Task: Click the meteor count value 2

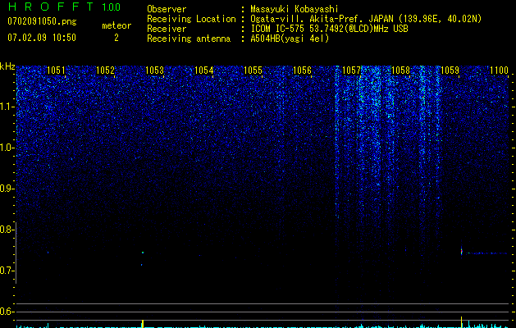Action: (116, 38)
